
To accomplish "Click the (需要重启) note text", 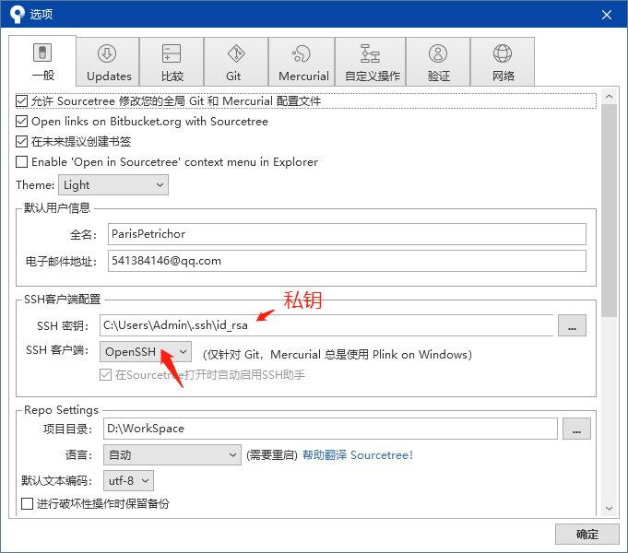I will pyautogui.click(x=271, y=455).
